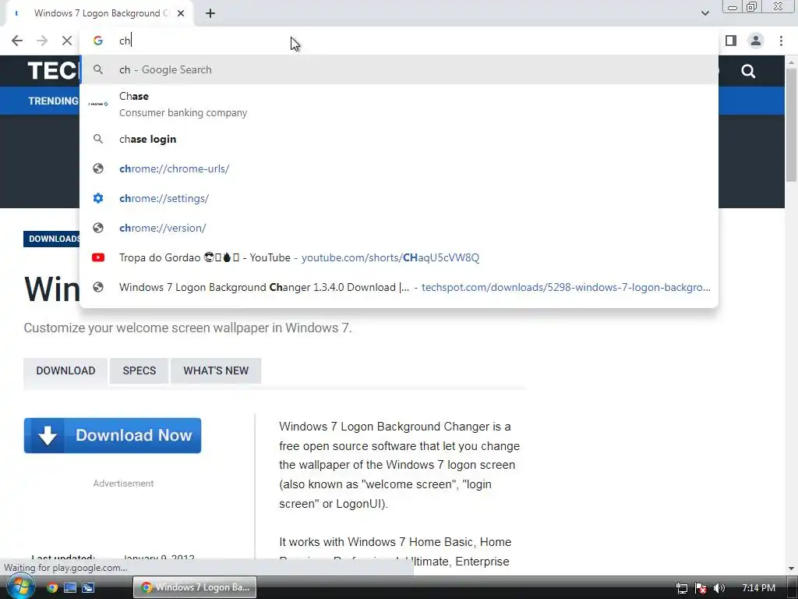Select the Tropa do Gordao YouTube suggestion
798x599 pixels.
pyautogui.click(x=399, y=257)
